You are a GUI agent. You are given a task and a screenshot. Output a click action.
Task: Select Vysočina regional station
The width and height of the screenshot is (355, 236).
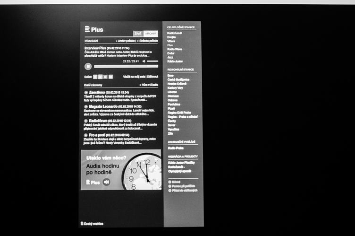point(173,129)
